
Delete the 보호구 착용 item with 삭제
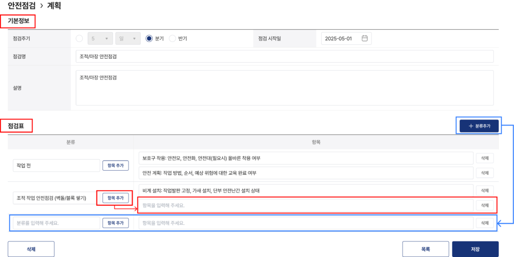(x=485, y=158)
